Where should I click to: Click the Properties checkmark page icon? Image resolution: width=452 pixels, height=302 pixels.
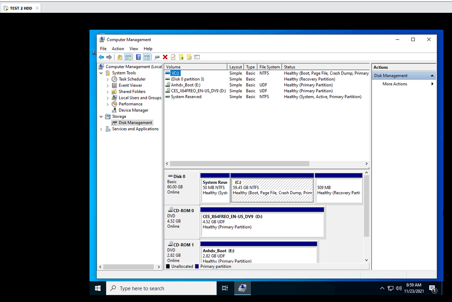pos(173,57)
